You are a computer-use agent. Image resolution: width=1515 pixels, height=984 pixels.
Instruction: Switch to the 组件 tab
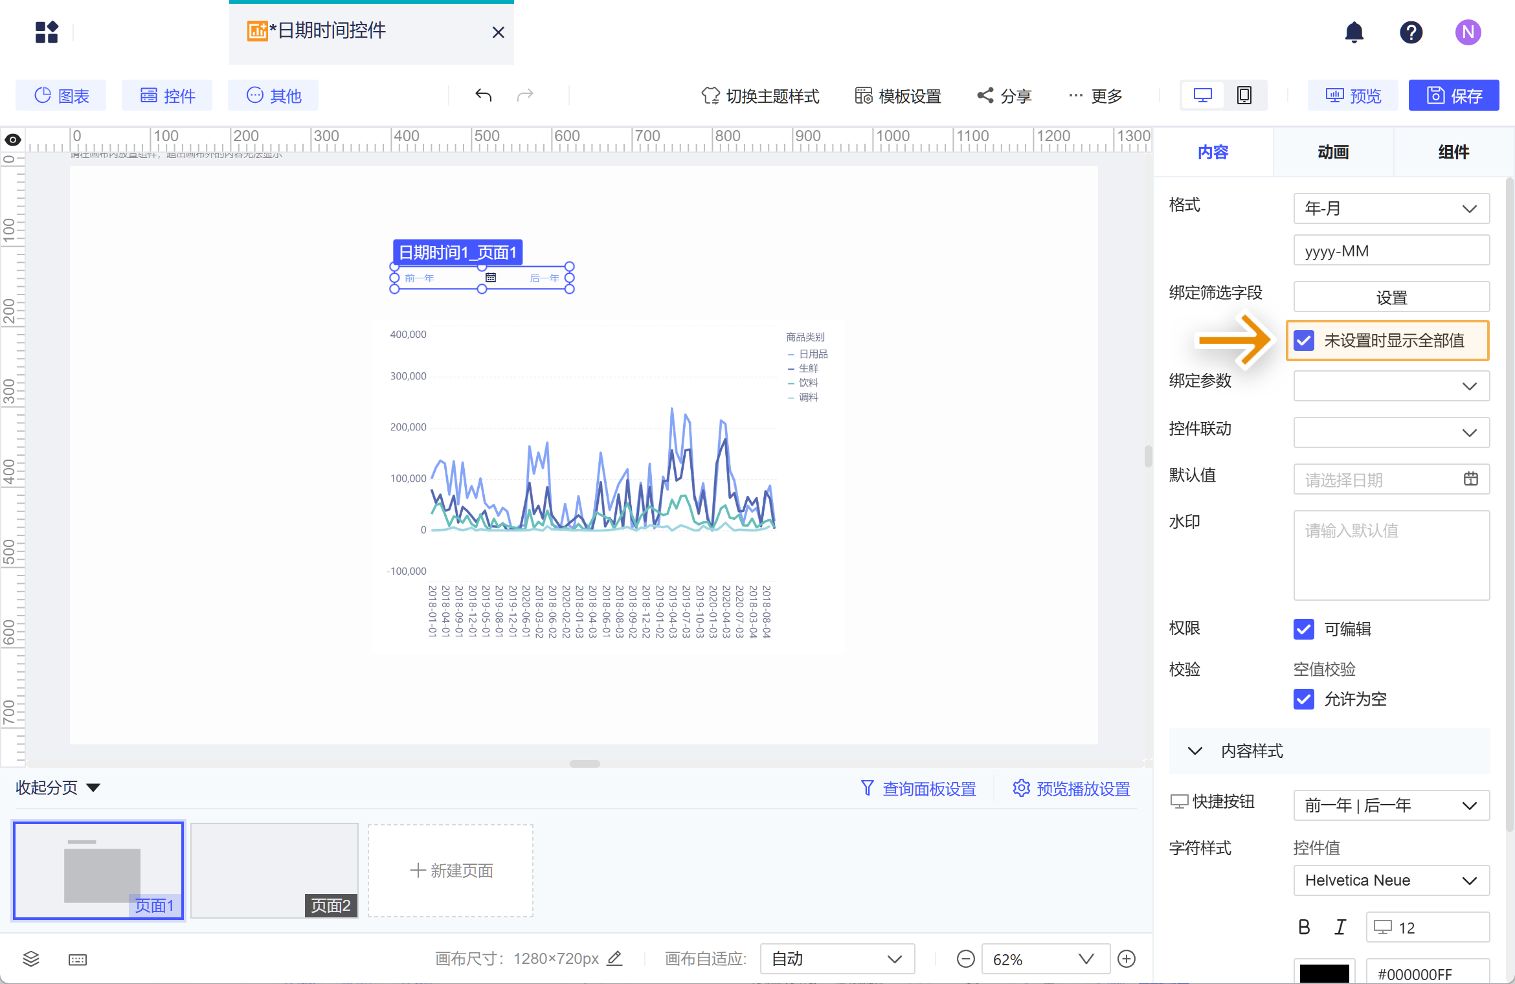[1453, 152]
